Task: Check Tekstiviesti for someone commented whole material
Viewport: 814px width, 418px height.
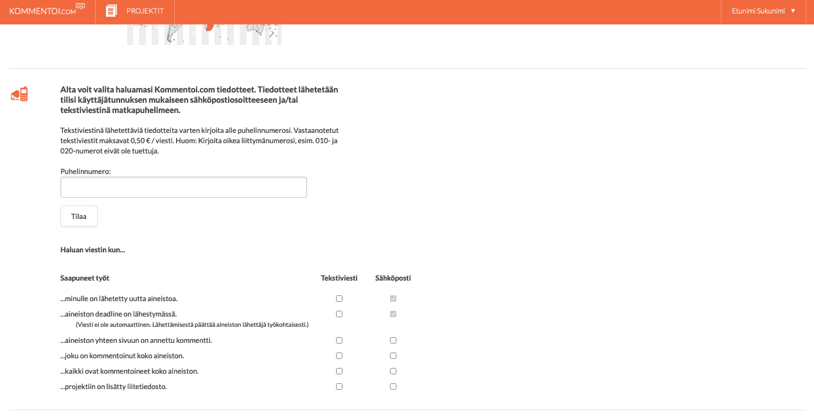Action: 339,356
